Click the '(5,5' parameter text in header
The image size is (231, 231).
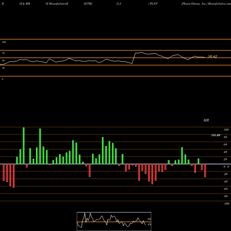(119, 4)
